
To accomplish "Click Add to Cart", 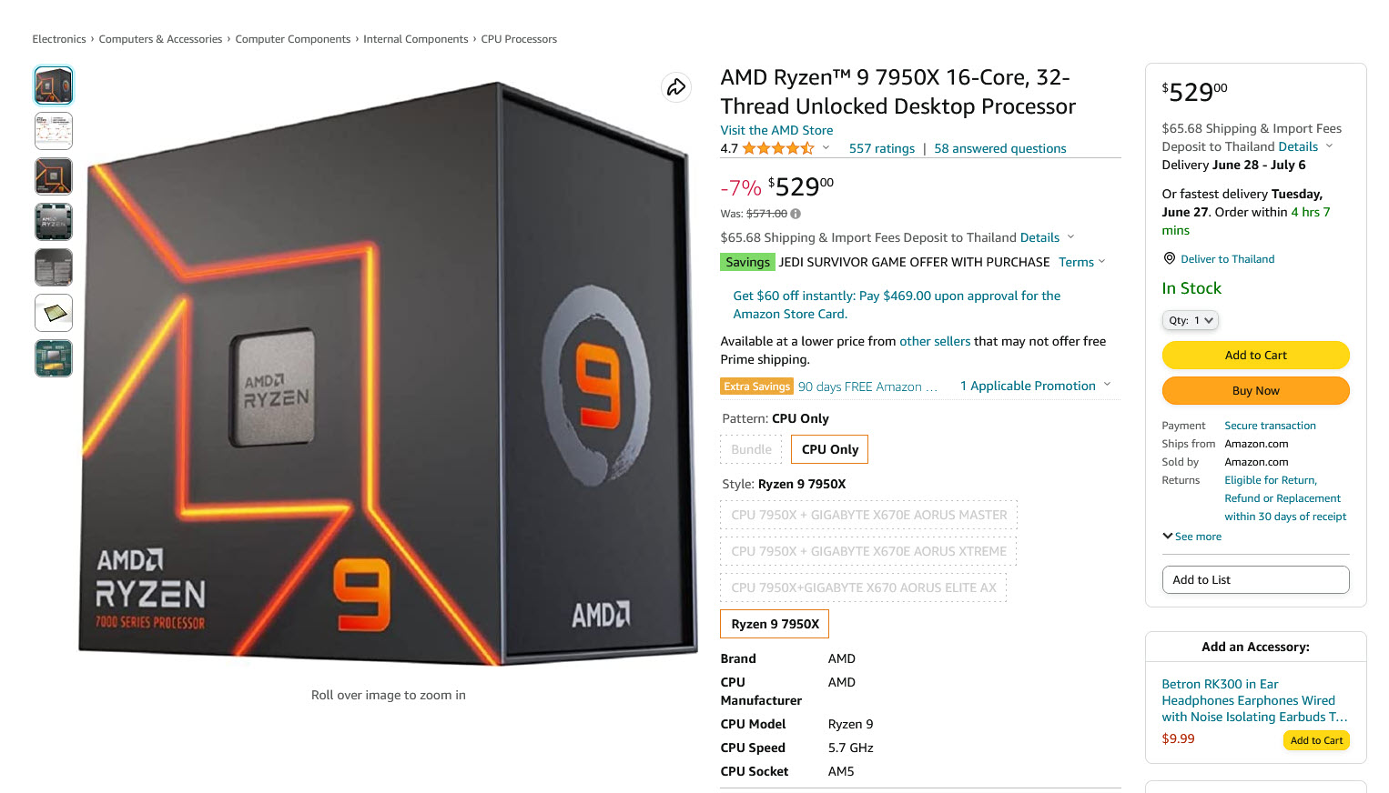I will (x=1255, y=355).
